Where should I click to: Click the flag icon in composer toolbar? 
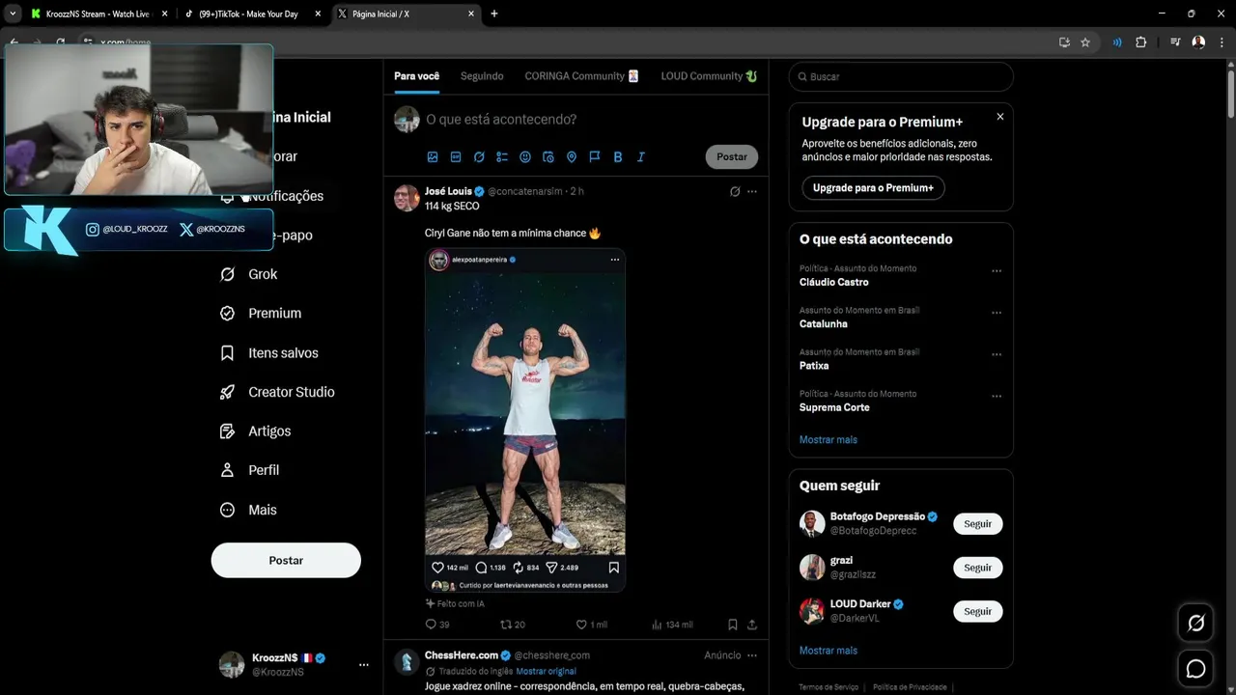pyautogui.click(x=595, y=156)
